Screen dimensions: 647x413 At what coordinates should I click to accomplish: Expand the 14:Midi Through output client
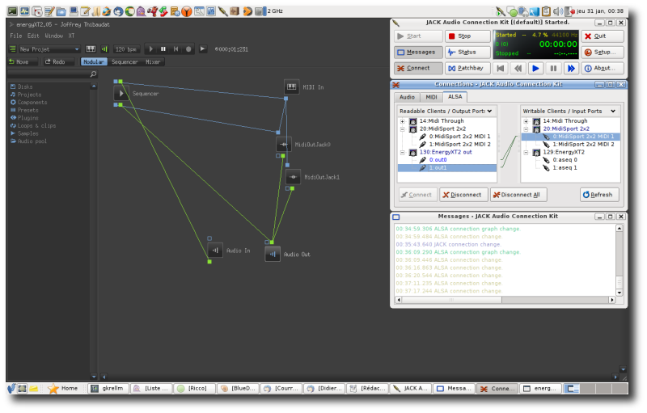pyautogui.click(x=402, y=121)
